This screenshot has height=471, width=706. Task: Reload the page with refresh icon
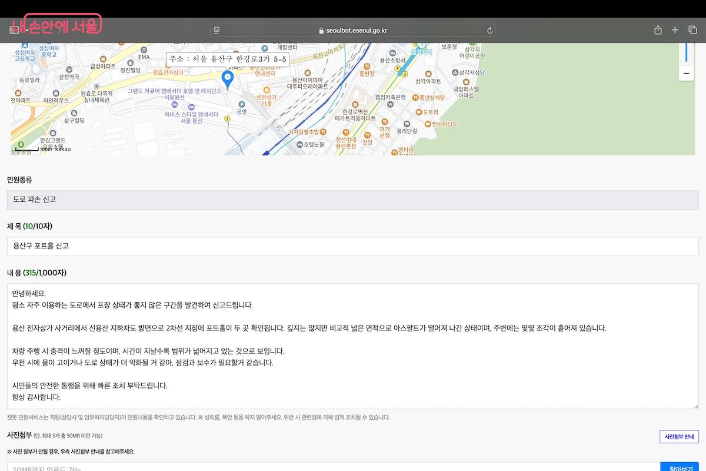click(x=489, y=31)
